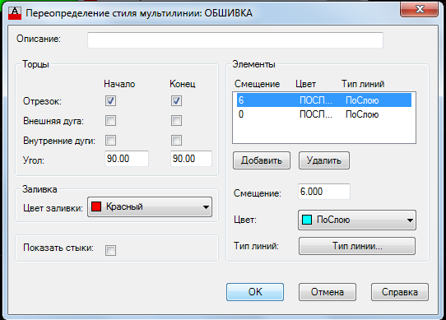The width and height of the screenshot is (446, 320).
Task: Enable Внутренние дуги for Конец
Action: 176,140
